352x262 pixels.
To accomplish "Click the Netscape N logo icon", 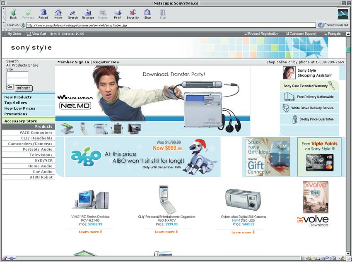I will click(x=343, y=14).
